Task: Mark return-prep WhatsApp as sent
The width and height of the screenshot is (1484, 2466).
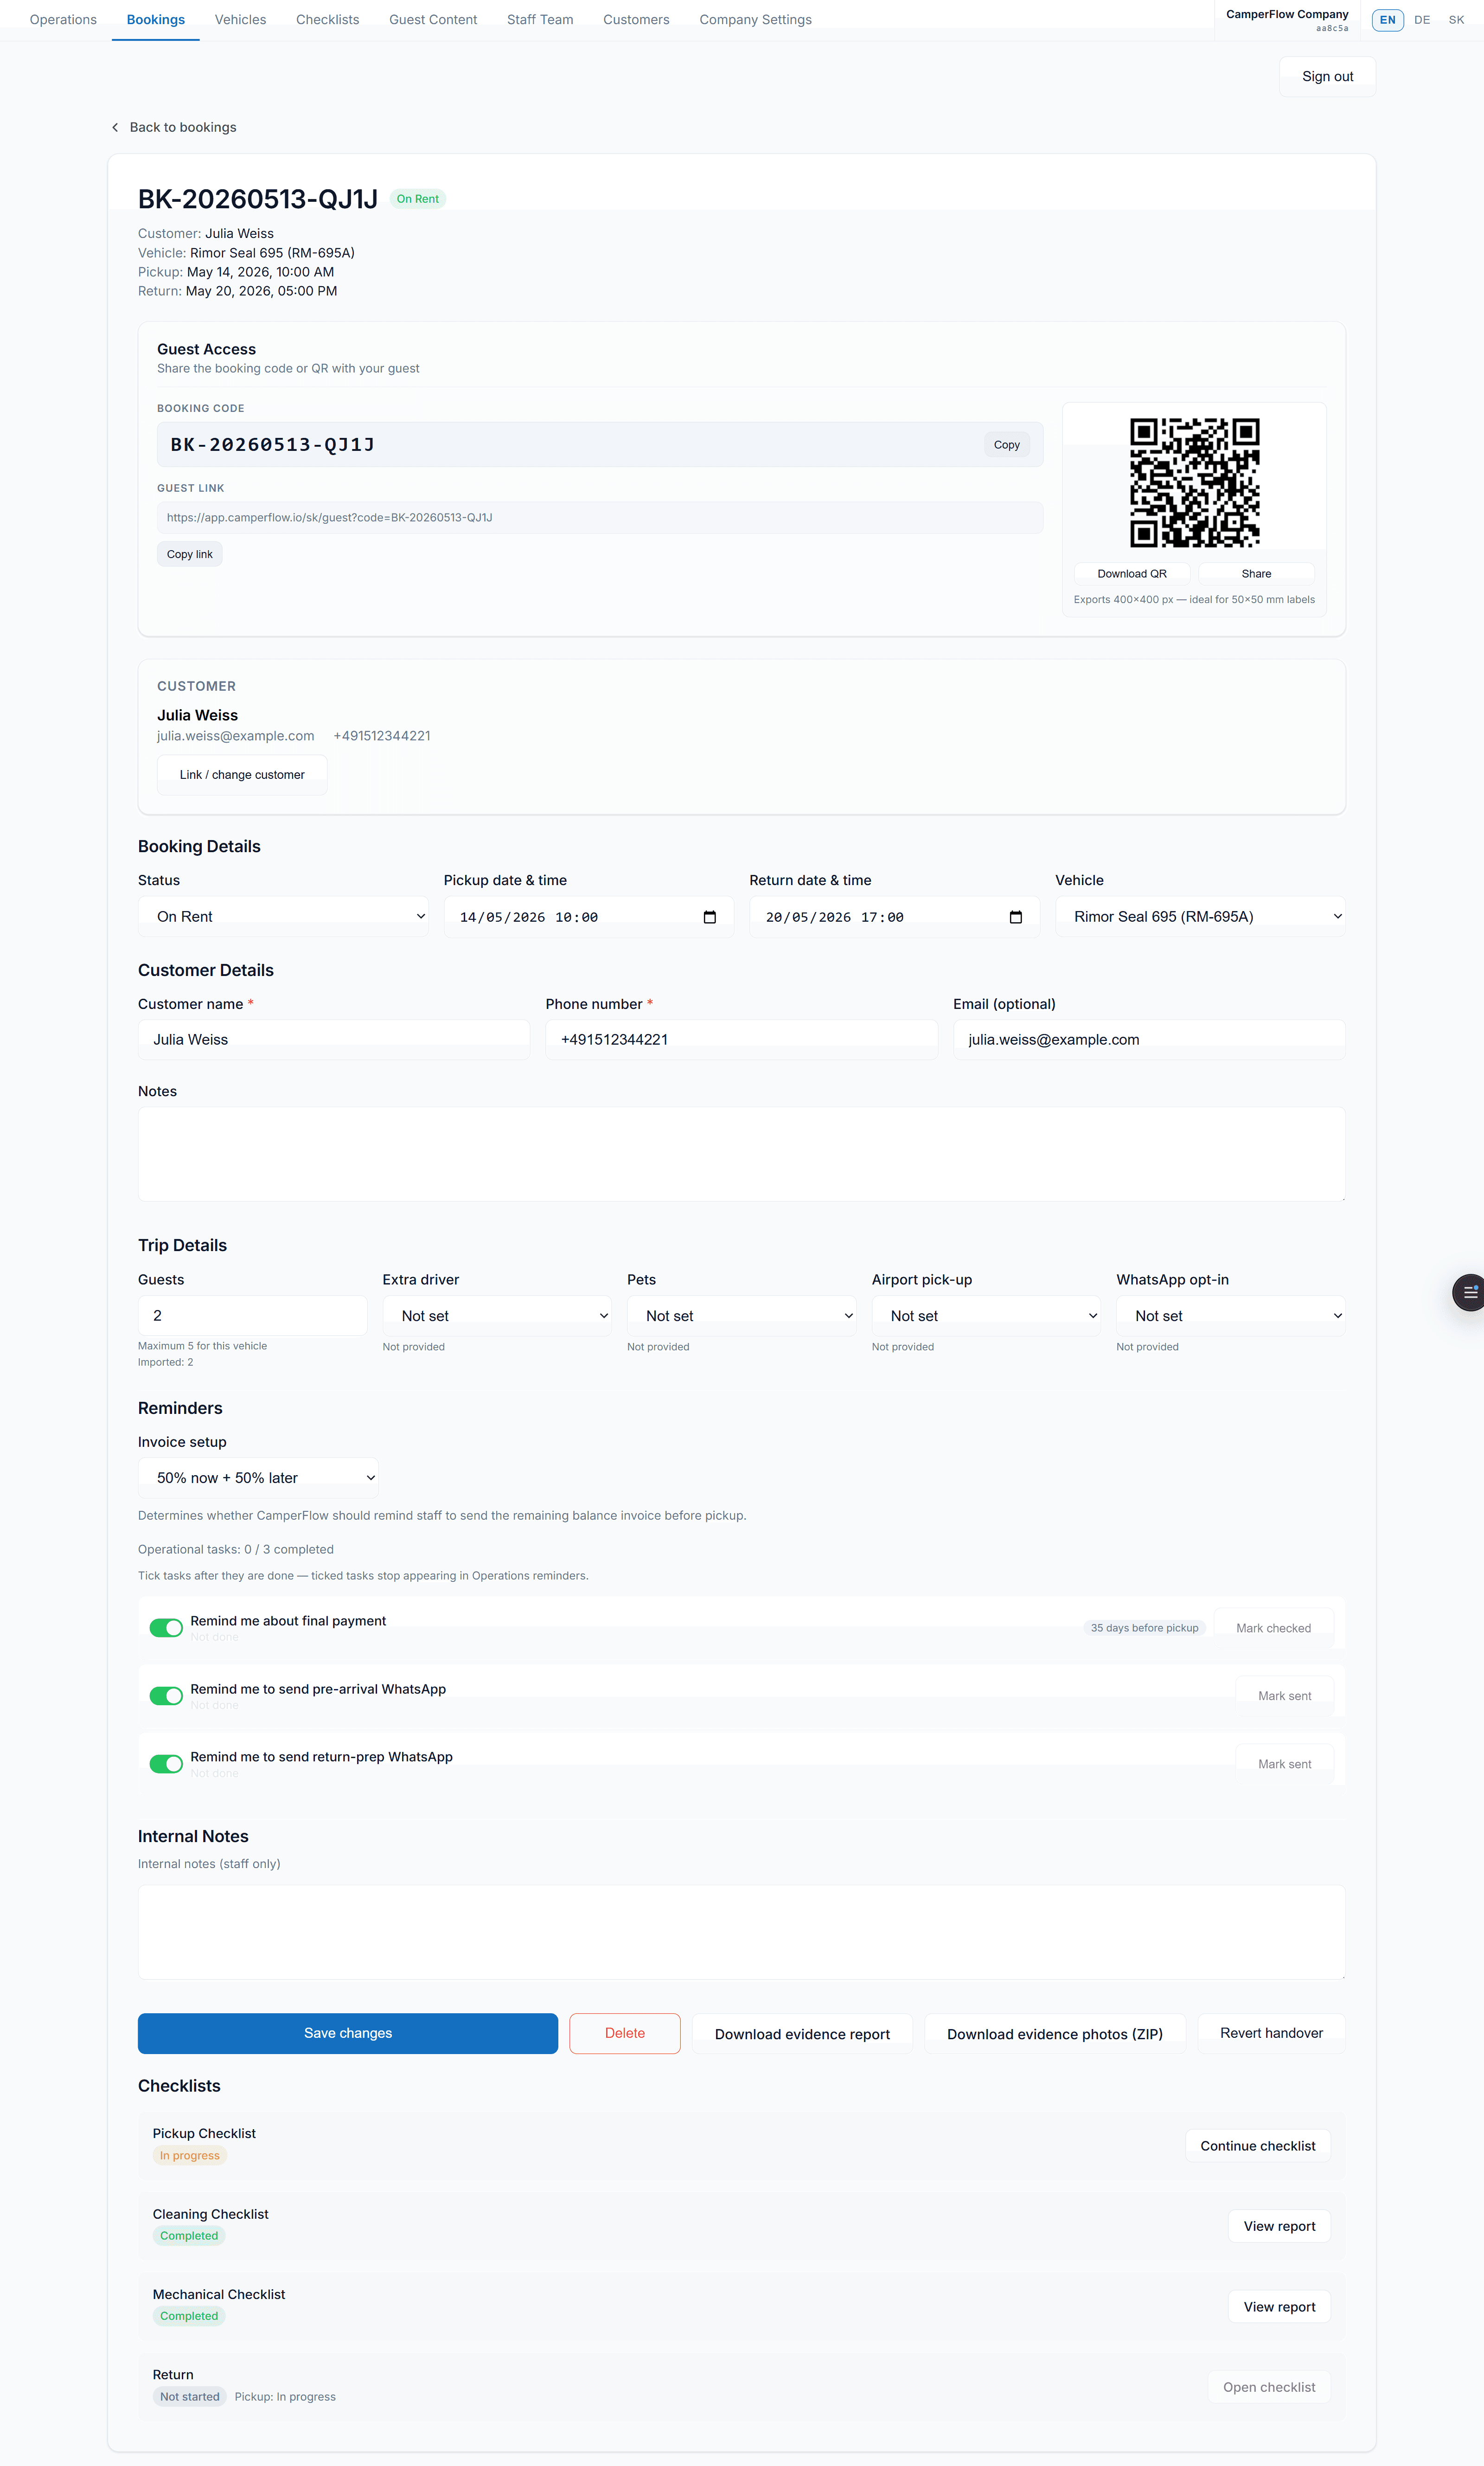Action: (1284, 1764)
